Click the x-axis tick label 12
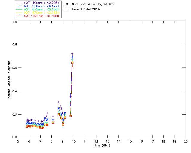This screenshot has height=153, width=191. click(96, 141)
